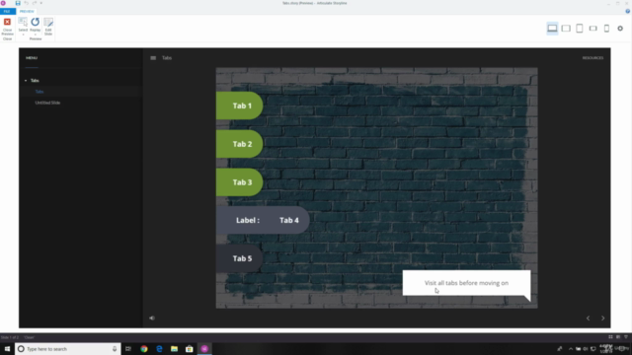632x355 pixels.
Task: Select the Tabs slide in menu
Action: (x=39, y=92)
